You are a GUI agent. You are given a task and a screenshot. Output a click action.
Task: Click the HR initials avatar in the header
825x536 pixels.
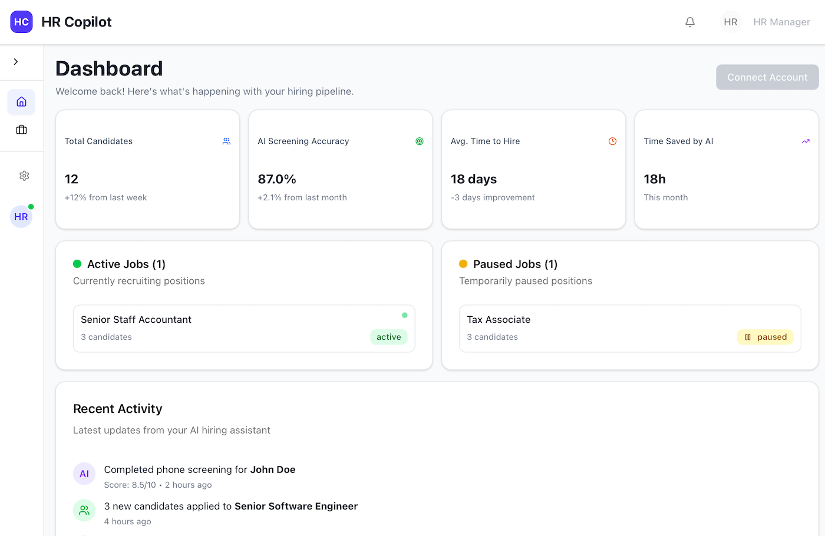730,22
